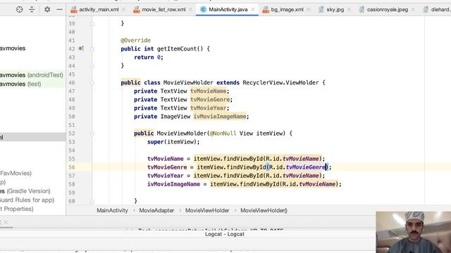The image size is (451, 253).
Task: Click tvMovieYear field declaration on line 49
Action: point(209,108)
